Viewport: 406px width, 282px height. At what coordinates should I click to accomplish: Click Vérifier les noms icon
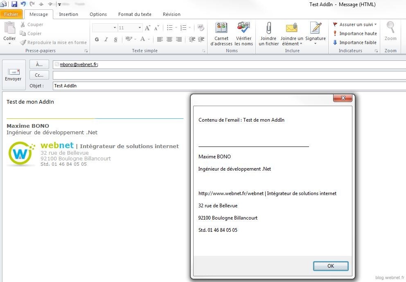pyautogui.click(x=244, y=33)
